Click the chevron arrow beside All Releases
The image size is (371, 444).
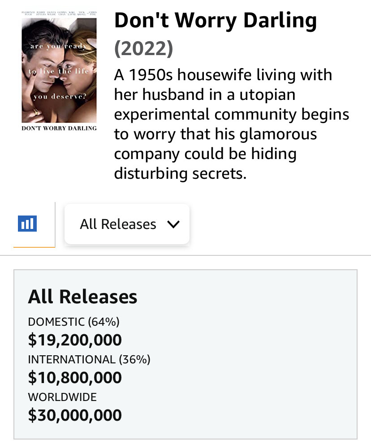tap(173, 224)
